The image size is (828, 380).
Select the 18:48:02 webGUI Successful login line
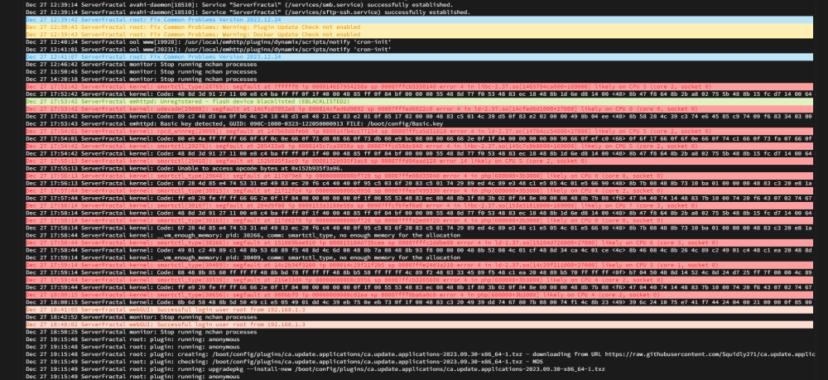(419, 325)
